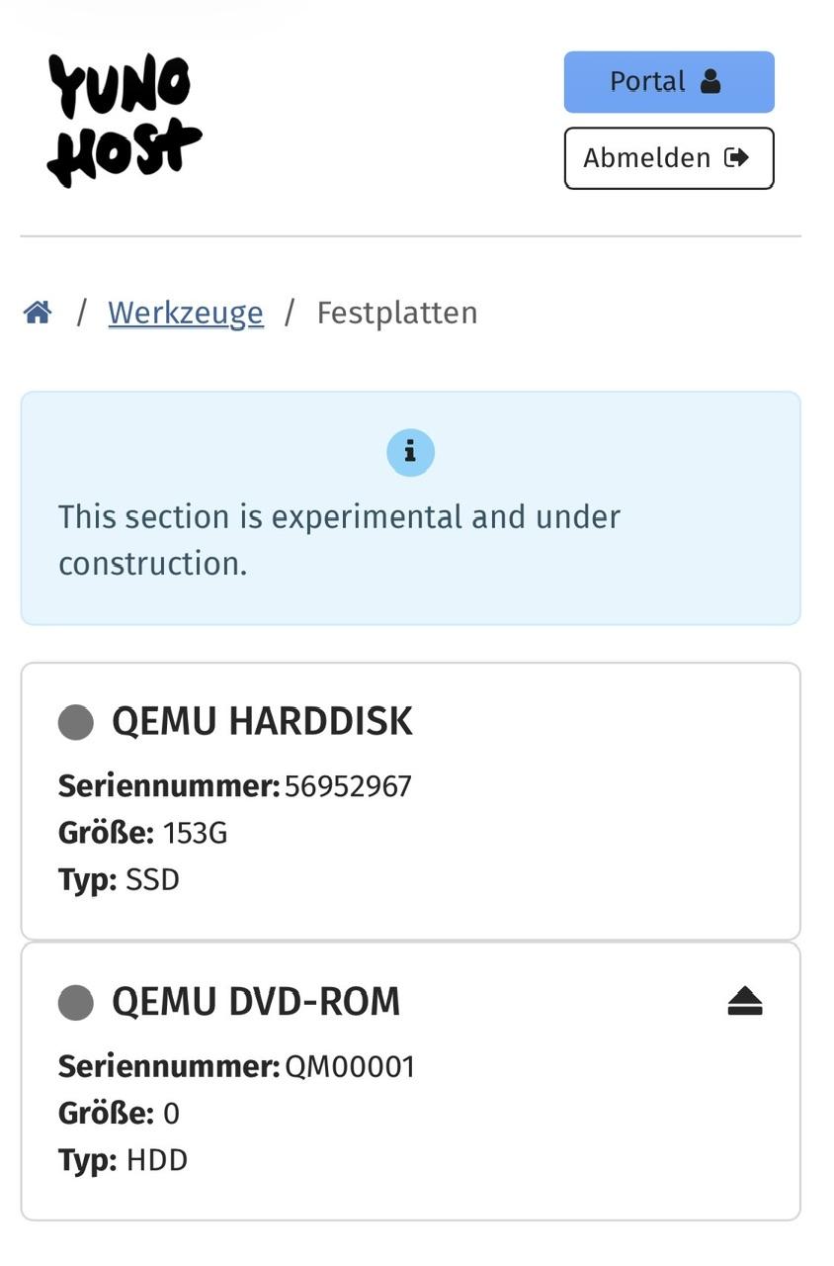Click the 153G size value
The width and height of the screenshot is (834, 1266).
(x=195, y=833)
